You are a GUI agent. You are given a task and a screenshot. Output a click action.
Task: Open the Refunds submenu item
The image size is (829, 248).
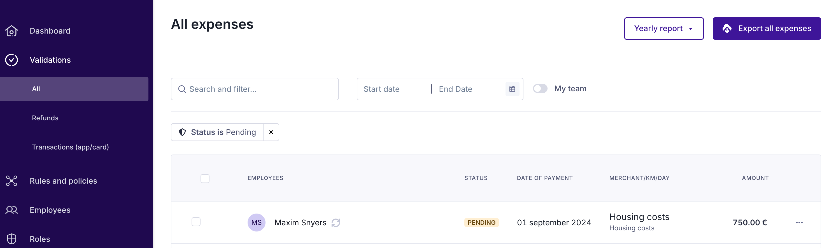point(45,118)
